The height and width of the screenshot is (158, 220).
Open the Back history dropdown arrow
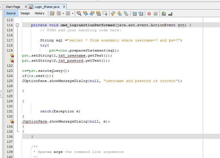pyautogui.click(x=63, y=14)
